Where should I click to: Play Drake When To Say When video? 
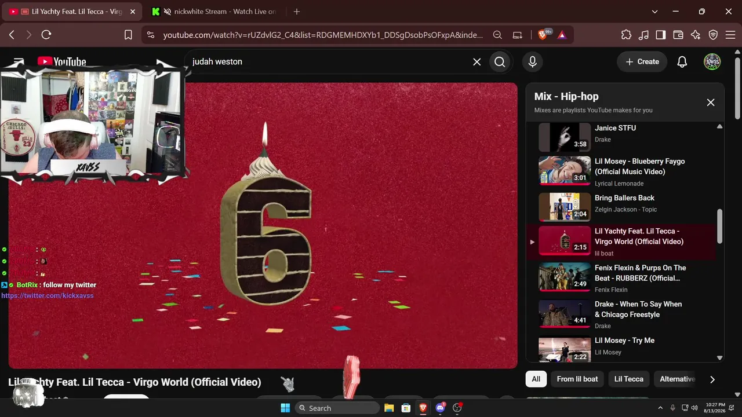565,313
